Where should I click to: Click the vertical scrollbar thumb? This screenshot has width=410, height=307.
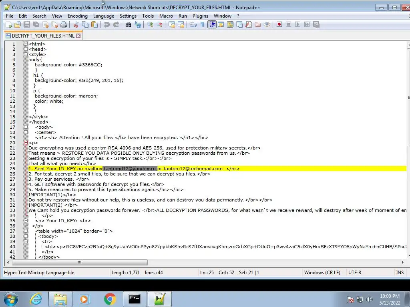pyautogui.click(x=408, y=98)
